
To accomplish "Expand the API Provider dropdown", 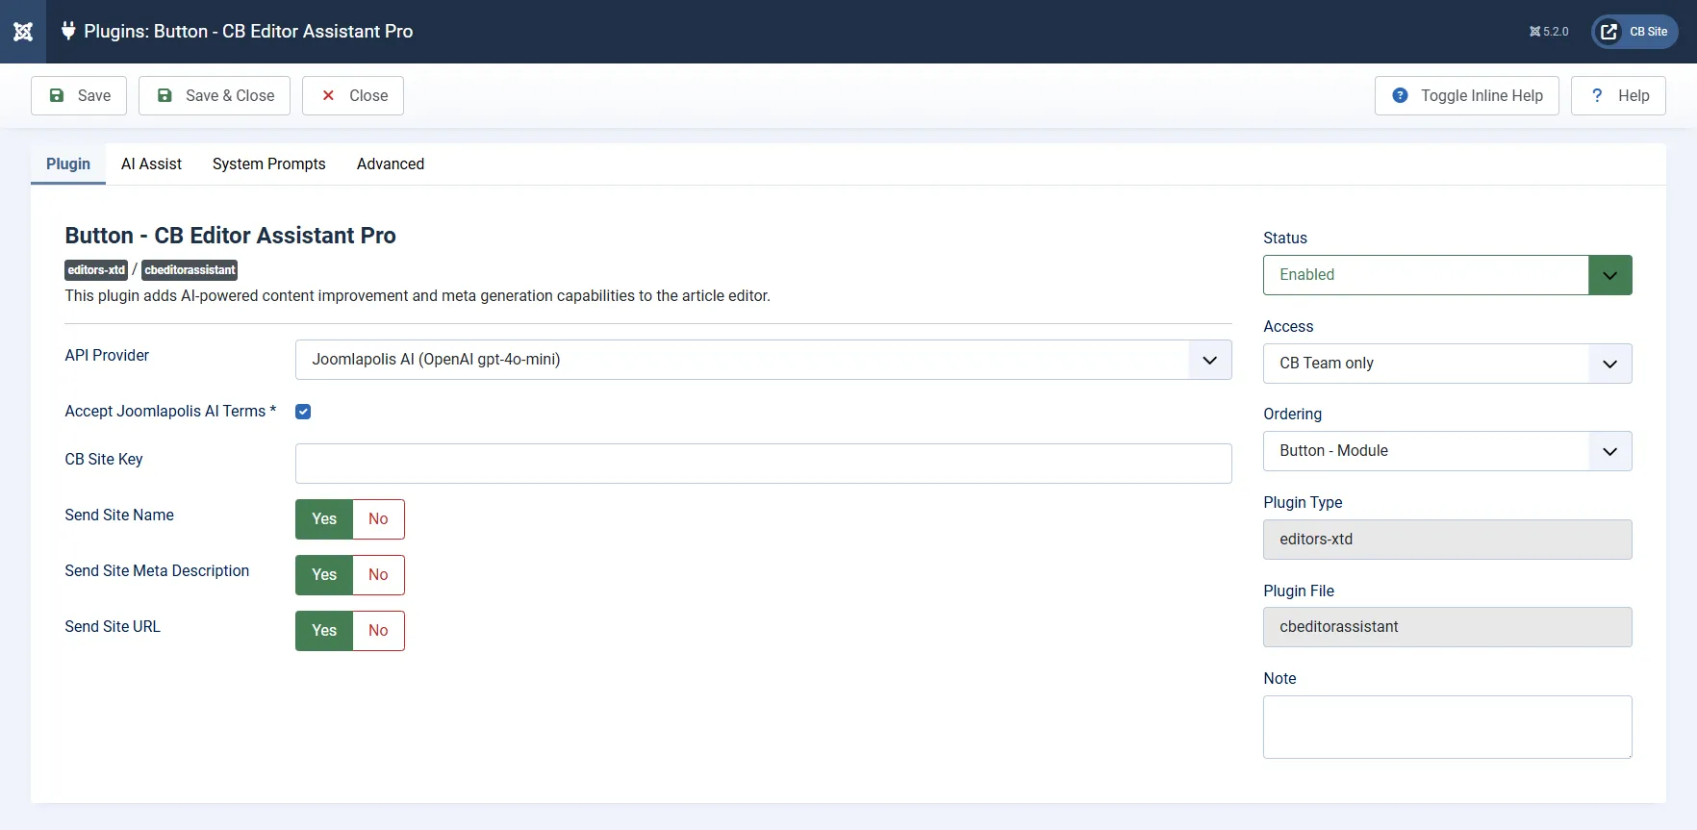I will [x=764, y=360].
